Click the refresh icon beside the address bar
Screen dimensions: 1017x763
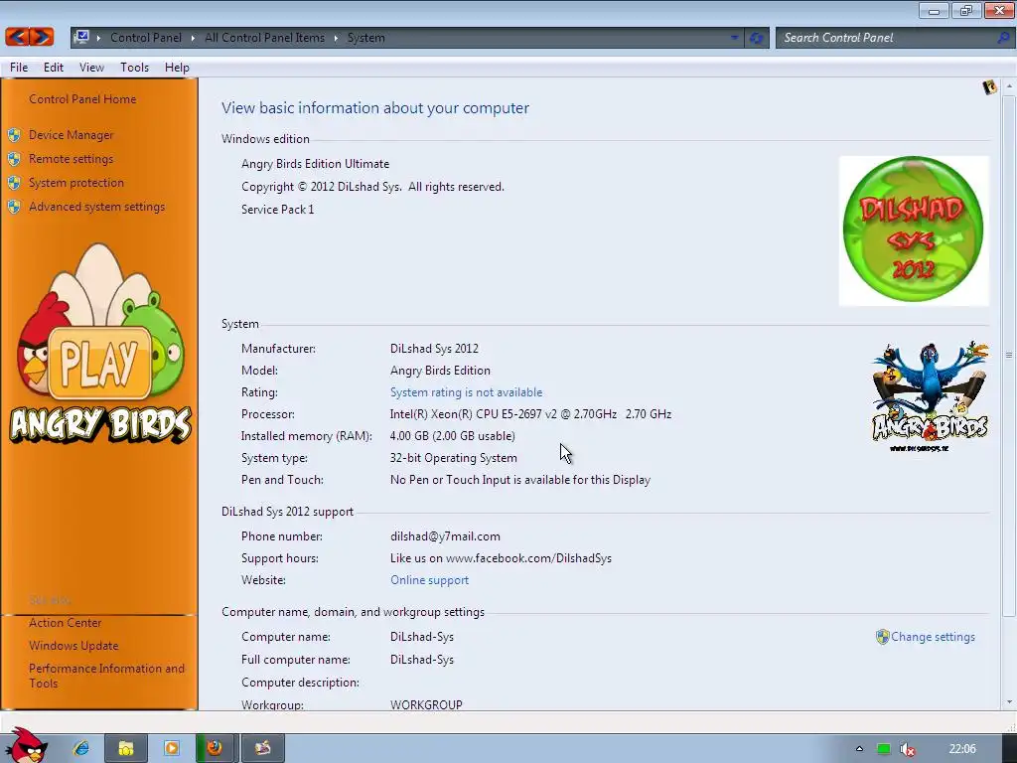(x=756, y=38)
